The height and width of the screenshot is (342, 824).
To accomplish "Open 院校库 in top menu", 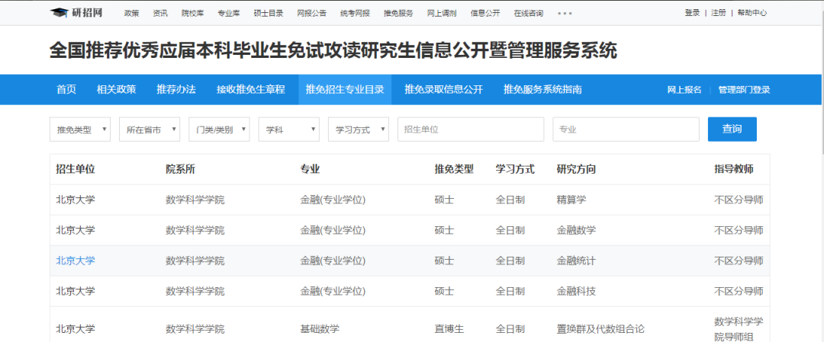I will pyautogui.click(x=193, y=13).
